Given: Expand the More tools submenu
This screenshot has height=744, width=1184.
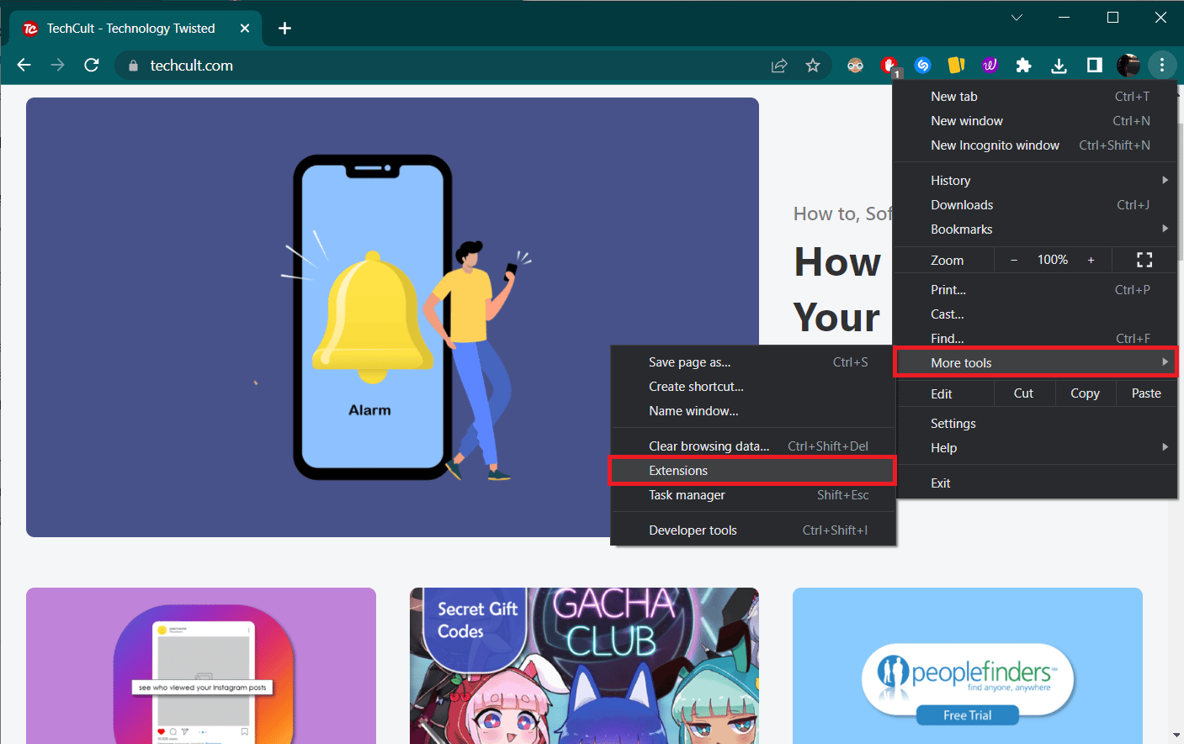Looking at the screenshot, I should 961,362.
